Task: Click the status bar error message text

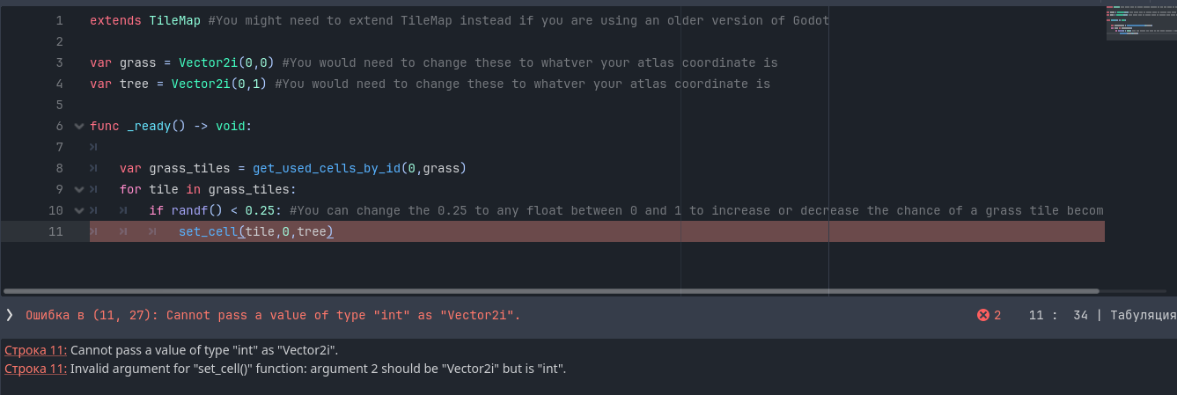Action: pyautogui.click(x=273, y=315)
